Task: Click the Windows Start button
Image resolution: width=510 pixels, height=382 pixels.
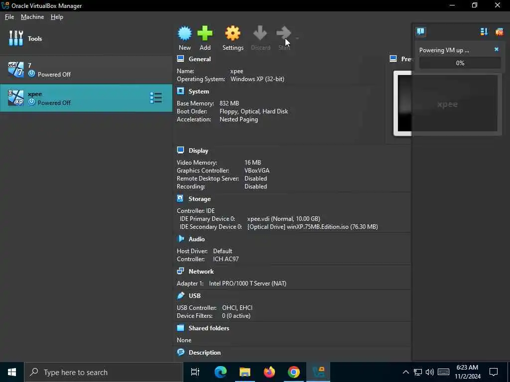Action: pos(12,372)
